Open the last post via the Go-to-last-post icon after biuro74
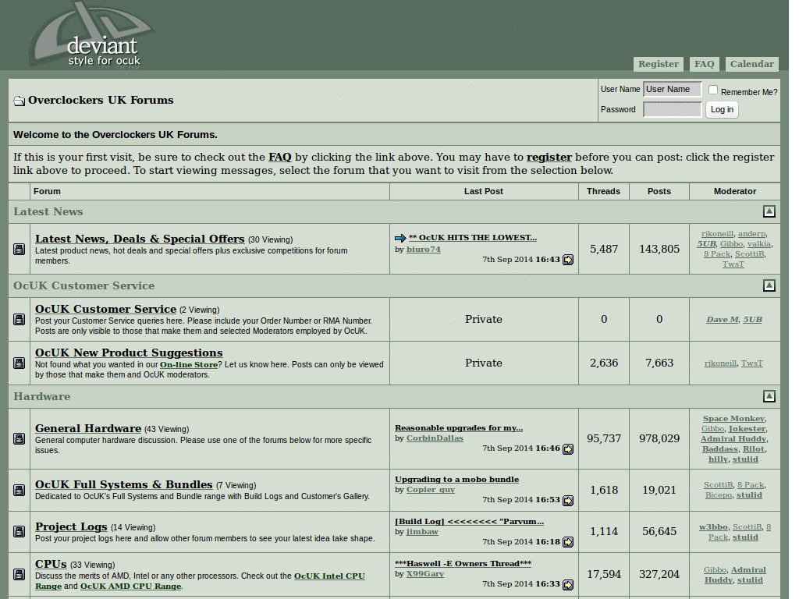799x599 pixels. pyautogui.click(x=569, y=260)
